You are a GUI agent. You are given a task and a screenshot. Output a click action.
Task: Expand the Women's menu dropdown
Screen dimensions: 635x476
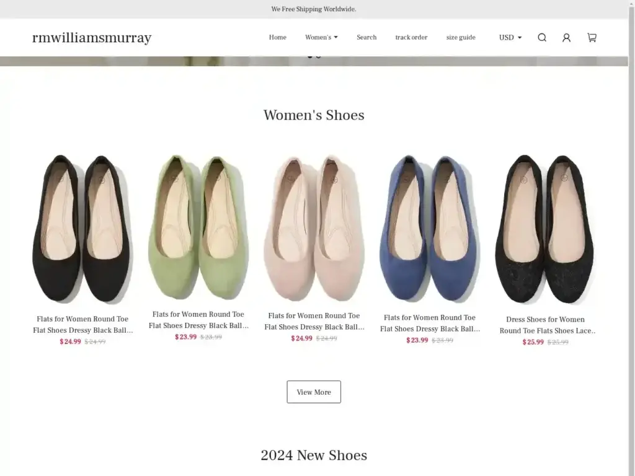[x=321, y=38]
